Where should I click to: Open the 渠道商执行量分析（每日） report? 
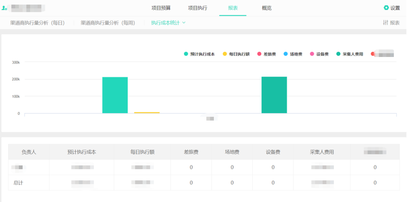[38, 23]
